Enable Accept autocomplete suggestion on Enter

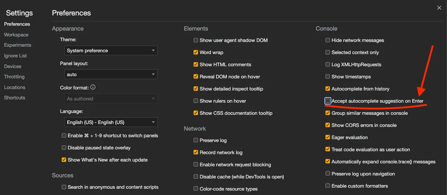point(328,101)
